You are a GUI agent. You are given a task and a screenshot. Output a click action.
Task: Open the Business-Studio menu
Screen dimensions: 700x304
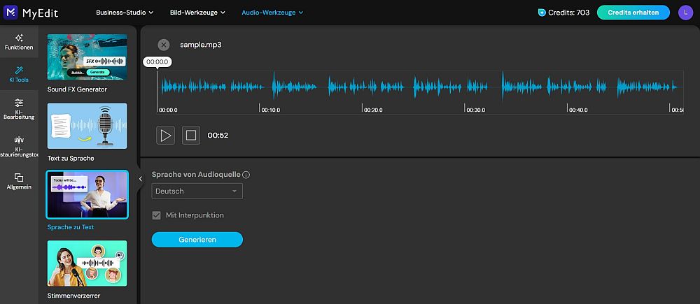coord(125,13)
